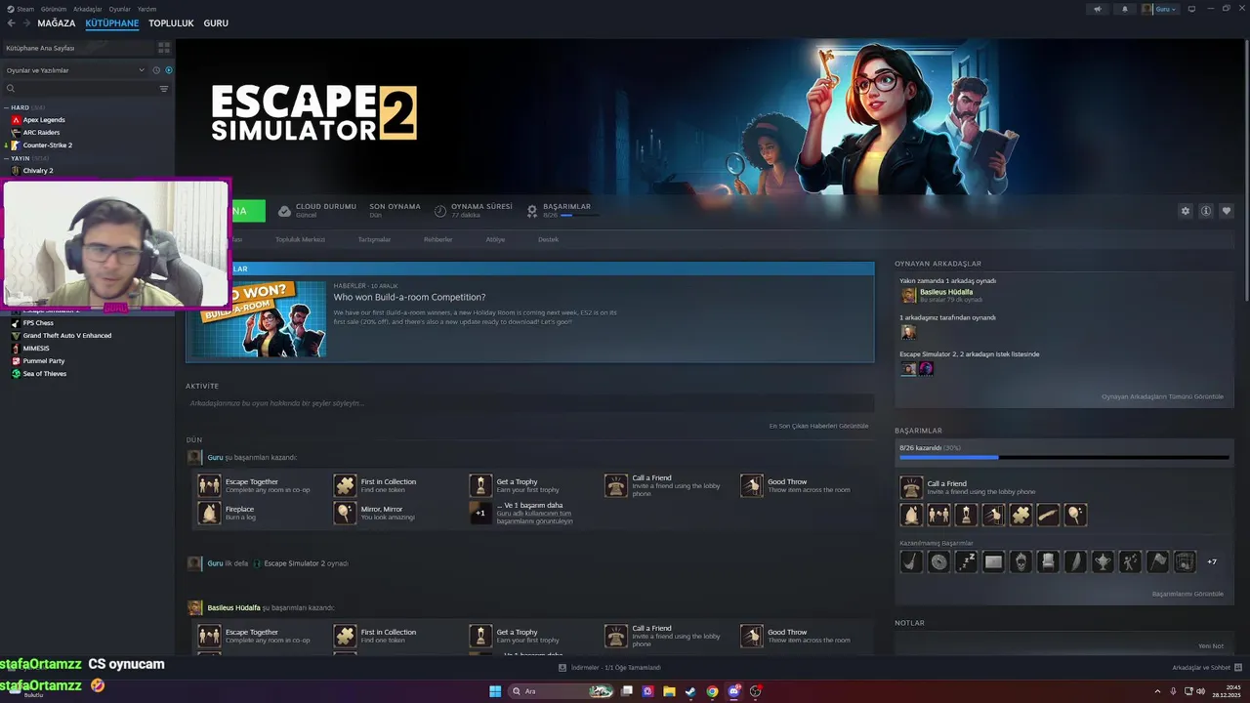Image resolution: width=1250 pixels, height=703 pixels.
Task: Open the library advanced filter icon
Action: (164, 89)
